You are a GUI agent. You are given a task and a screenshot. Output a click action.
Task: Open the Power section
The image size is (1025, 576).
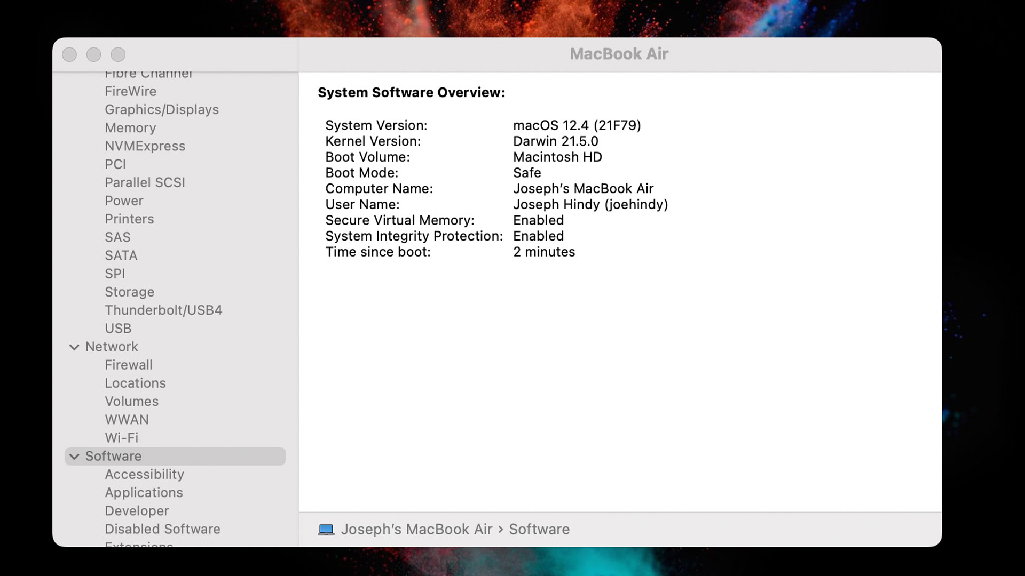124,201
